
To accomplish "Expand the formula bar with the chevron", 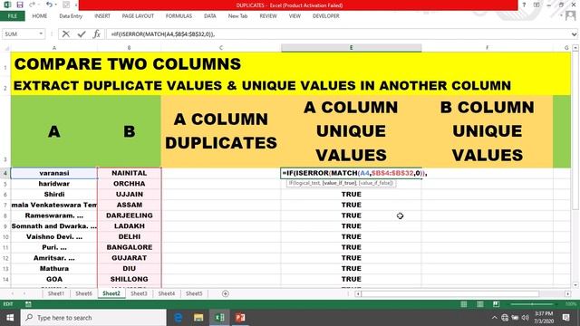I will pos(574,34).
